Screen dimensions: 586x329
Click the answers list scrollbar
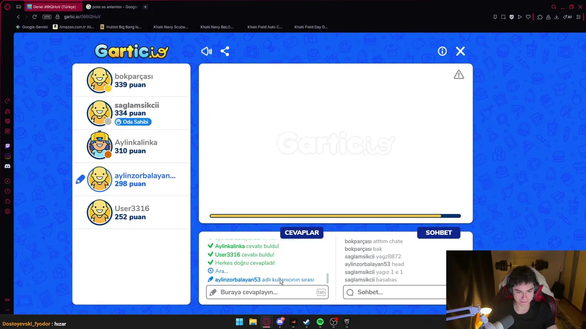tap(327, 278)
